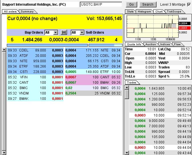Click the Cur 0,0004 (no change) header

point(32,19)
